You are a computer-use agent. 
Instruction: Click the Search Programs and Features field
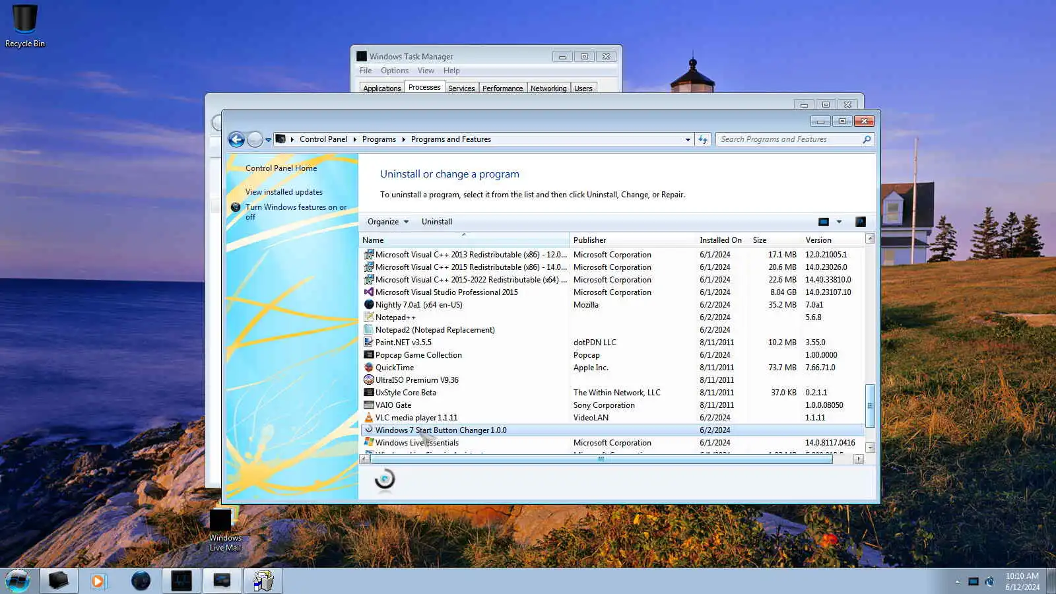789,139
